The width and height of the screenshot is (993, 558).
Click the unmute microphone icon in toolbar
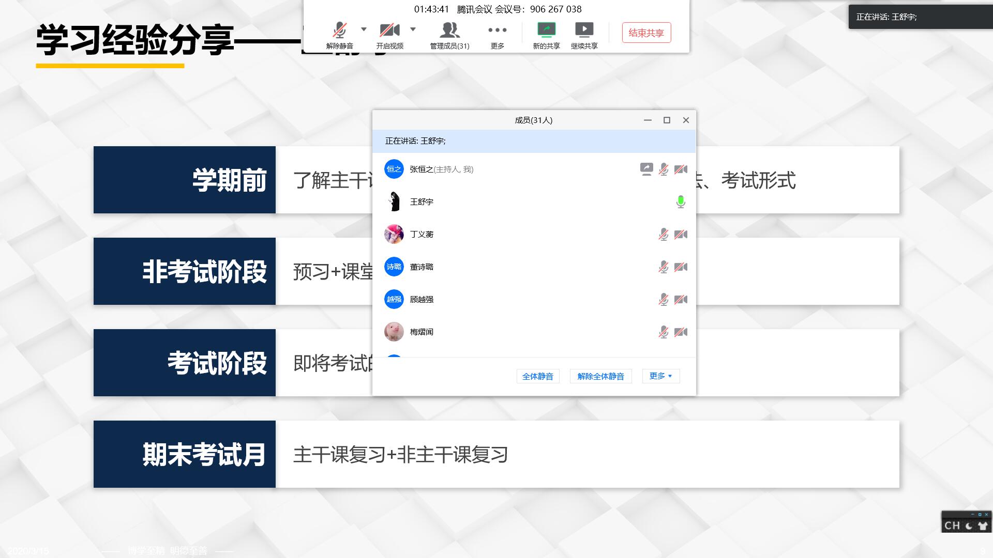pyautogui.click(x=339, y=30)
